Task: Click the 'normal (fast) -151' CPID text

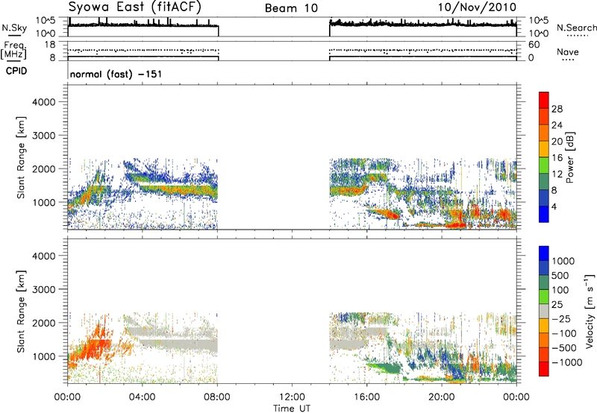Action: click(x=116, y=74)
